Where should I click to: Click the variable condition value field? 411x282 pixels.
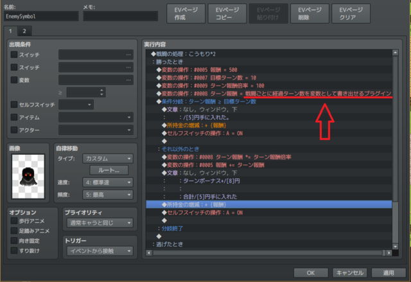(x=86, y=93)
